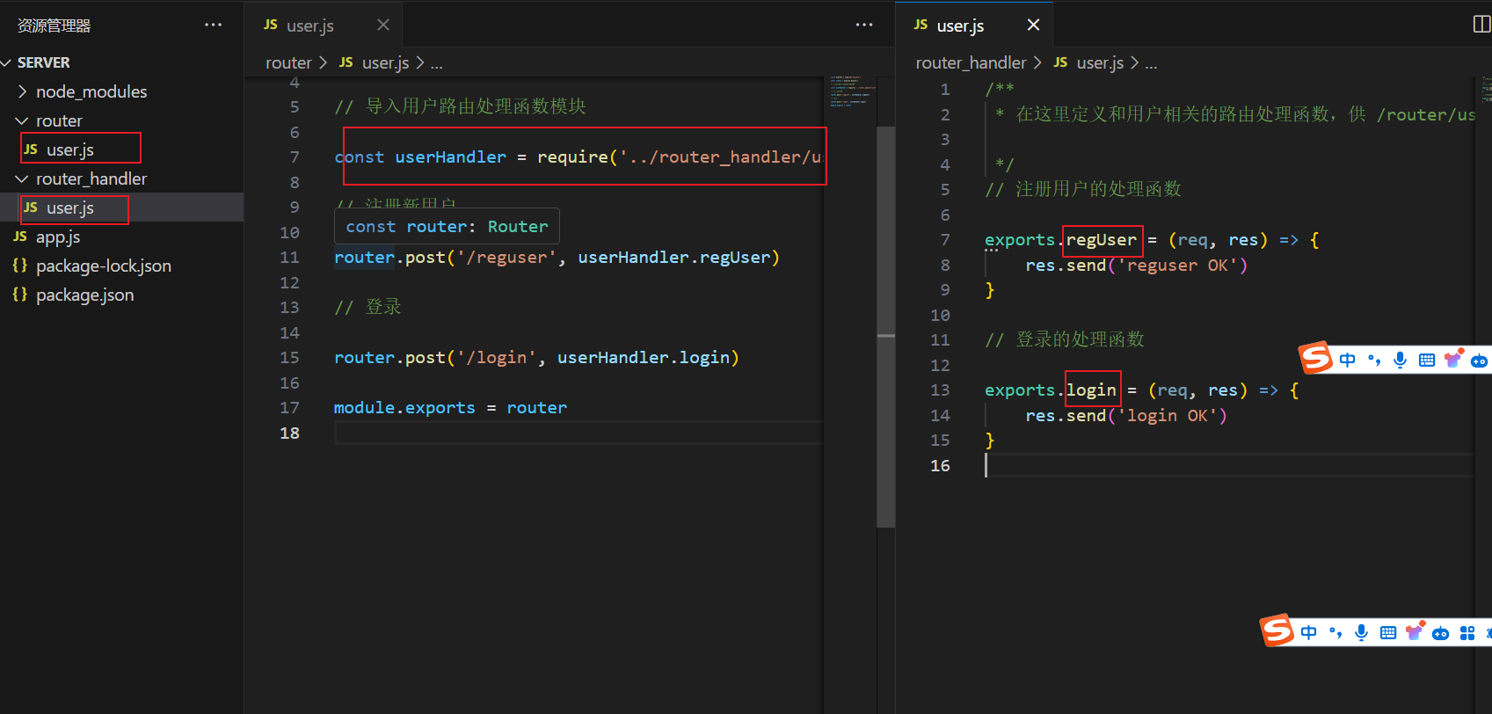Click robot assistant icon on the Sogou bar near line 12
1492x714 pixels.
(x=1480, y=360)
